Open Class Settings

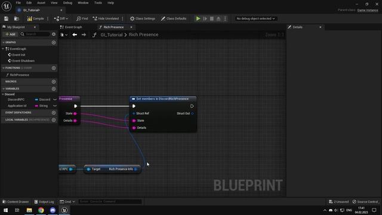(x=143, y=19)
